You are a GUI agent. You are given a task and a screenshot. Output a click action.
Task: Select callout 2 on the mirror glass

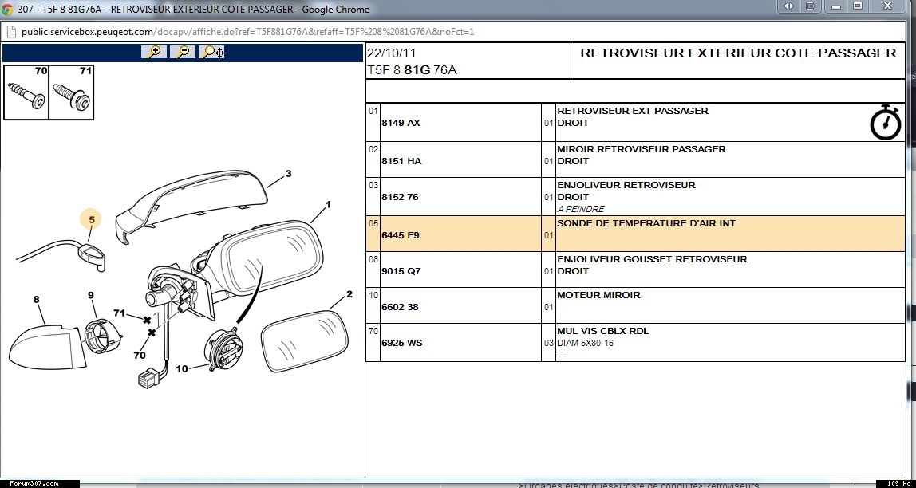pos(349,294)
